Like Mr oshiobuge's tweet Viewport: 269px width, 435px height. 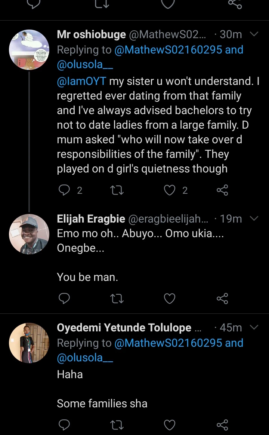coord(170,190)
